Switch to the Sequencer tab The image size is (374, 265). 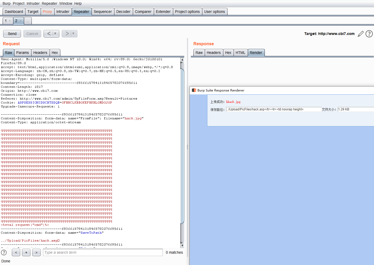103,12
